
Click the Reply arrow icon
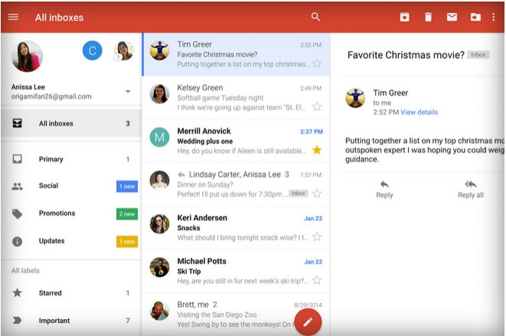pos(384,184)
